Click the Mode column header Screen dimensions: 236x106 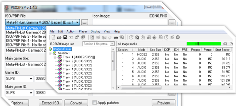click(142, 50)
